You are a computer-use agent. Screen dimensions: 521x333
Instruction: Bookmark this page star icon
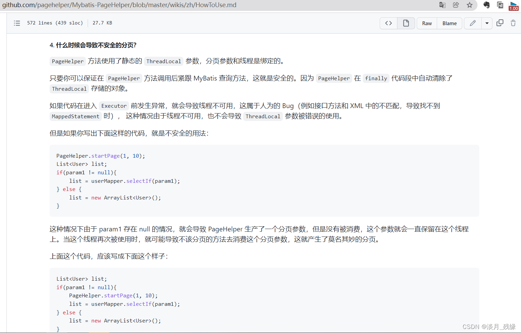[469, 5]
